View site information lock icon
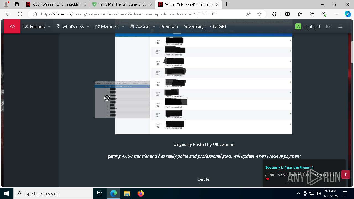Image resolution: width=354 pixels, height=199 pixels. [x=35, y=14]
